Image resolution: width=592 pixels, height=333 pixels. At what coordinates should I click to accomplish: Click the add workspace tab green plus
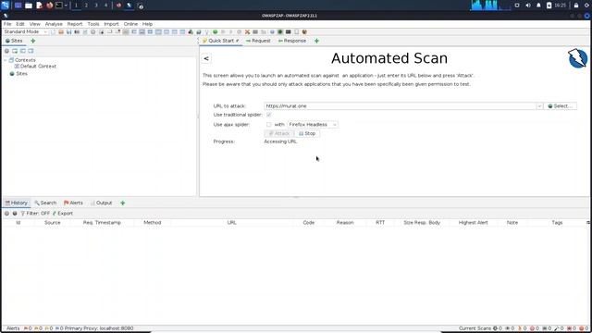(x=316, y=41)
